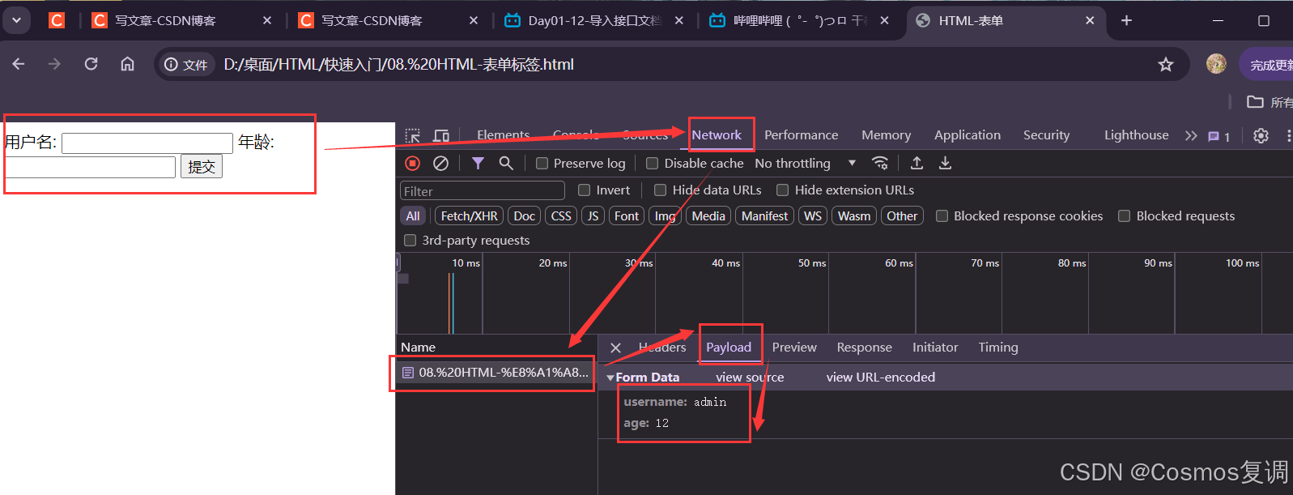Image resolution: width=1293 pixels, height=495 pixels.
Task: Check Hide extension URLs
Action: coord(782,190)
